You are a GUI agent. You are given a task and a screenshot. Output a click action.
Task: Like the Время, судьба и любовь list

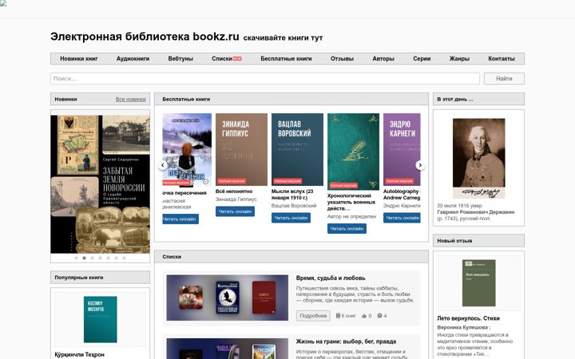click(364, 316)
